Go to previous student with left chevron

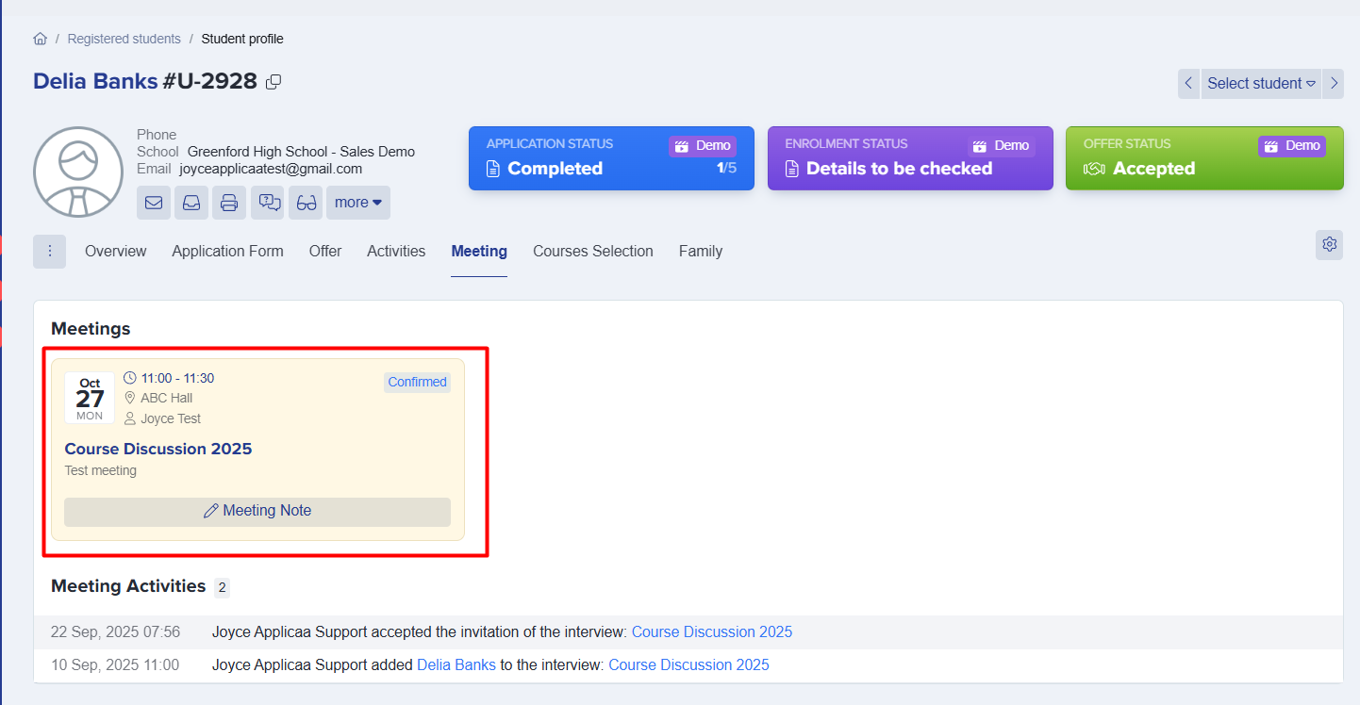(x=1188, y=83)
